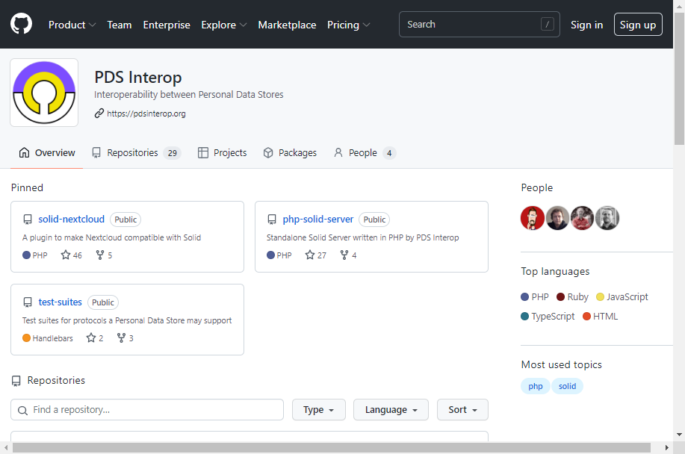
Task: Click the scroll-left arrow of the horizontal scrollbar
Action: (x=6, y=447)
